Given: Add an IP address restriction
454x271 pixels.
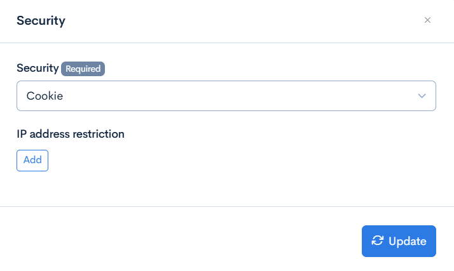Looking at the screenshot, I should 32,160.
